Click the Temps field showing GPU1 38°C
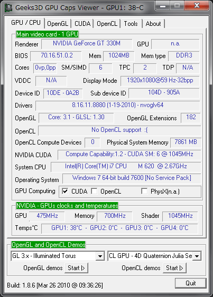213x297 pixels. (x=120, y=228)
